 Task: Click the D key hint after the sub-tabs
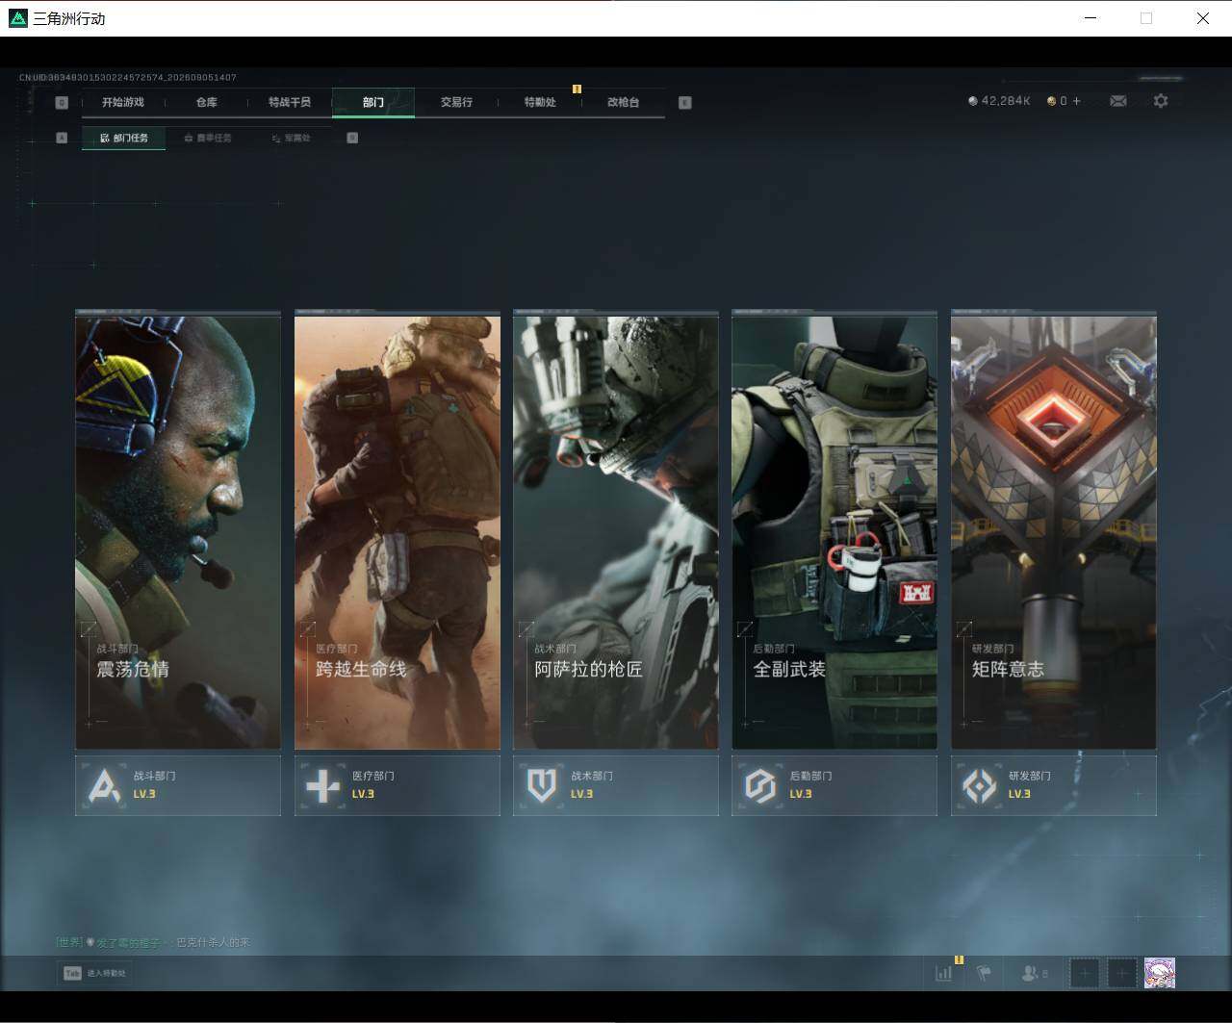[x=352, y=138]
